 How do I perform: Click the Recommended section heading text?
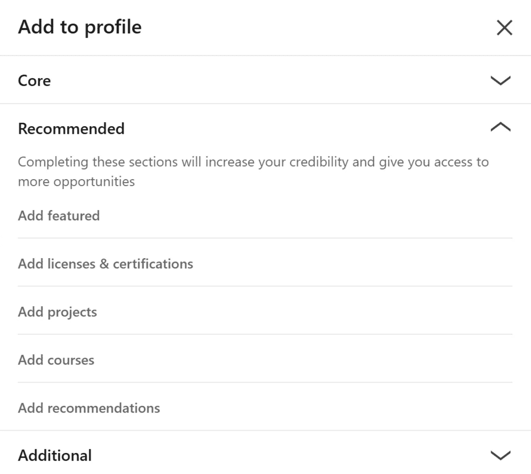71,129
